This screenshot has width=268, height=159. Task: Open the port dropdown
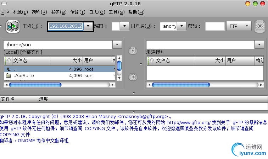click(124, 26)
